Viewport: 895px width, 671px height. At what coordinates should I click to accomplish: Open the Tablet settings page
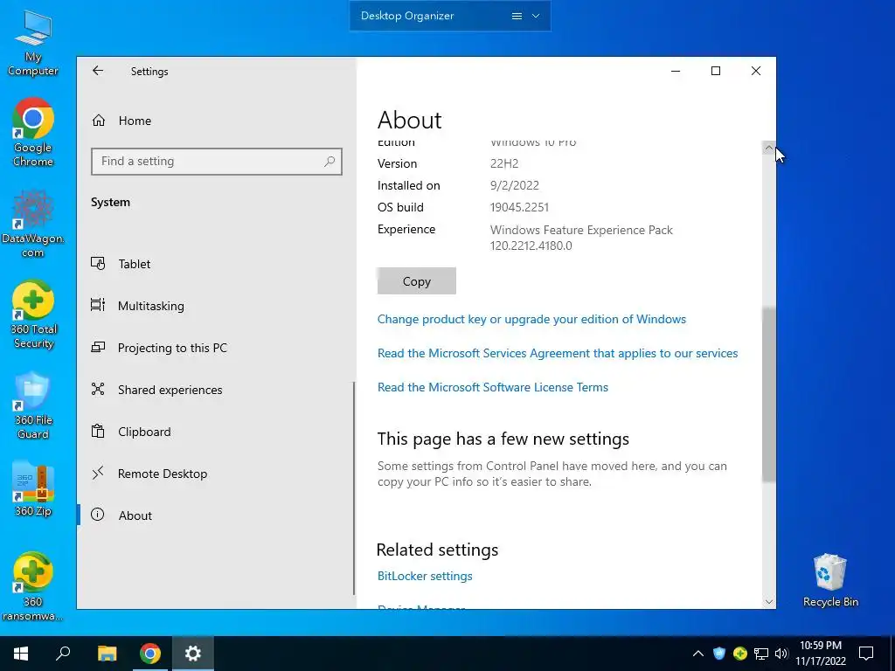click(216, 264)
